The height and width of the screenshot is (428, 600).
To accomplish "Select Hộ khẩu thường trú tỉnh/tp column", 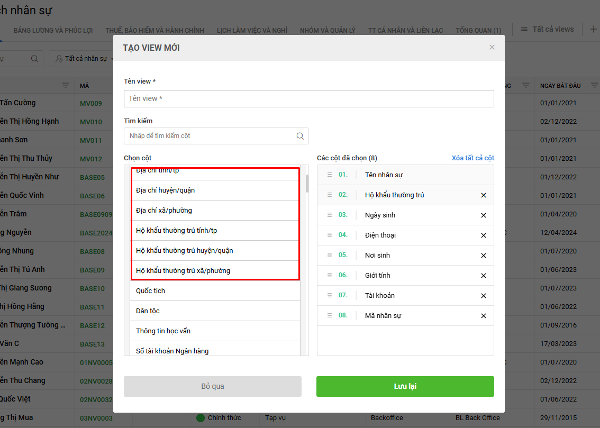I will coord(215,230).
